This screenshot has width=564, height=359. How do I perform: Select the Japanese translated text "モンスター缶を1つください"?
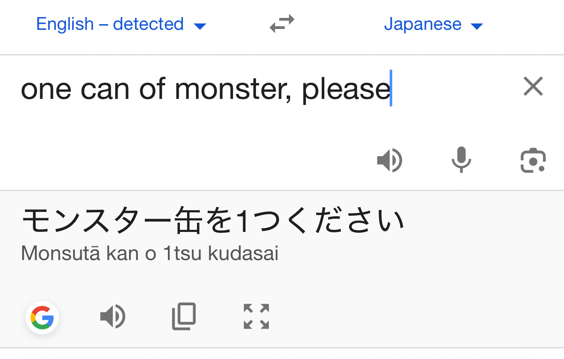click(x=212, y=221)
